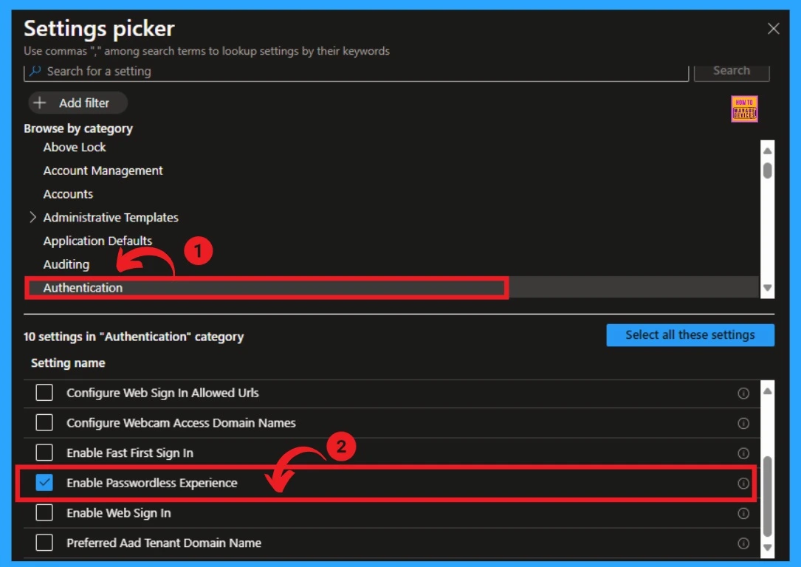View details icon for Configure Webcam Access Domain Names
Viewport: 801px width, 567px height.
click(743, 423)
